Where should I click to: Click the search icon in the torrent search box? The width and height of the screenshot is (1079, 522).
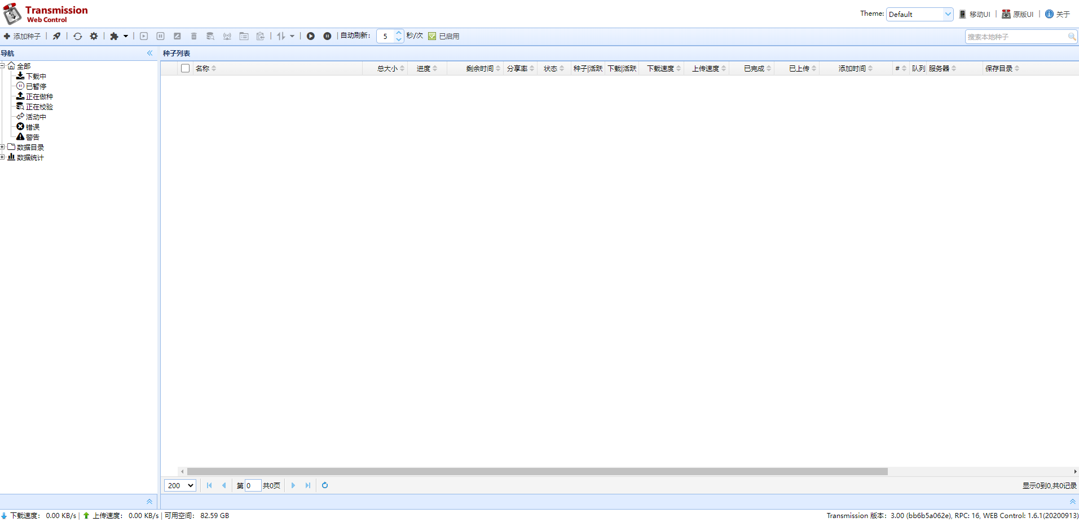1071,37
